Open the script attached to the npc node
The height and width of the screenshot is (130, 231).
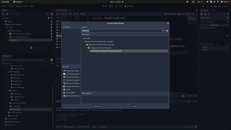pos(48,18)
